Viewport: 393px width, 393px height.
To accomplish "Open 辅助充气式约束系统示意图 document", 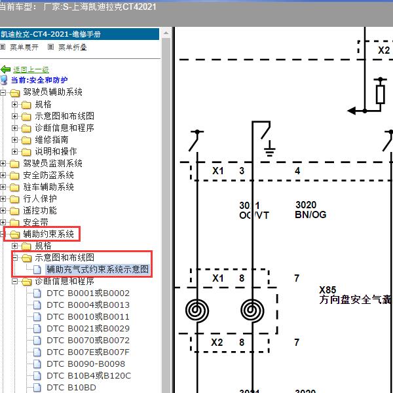I will (98, 269).
